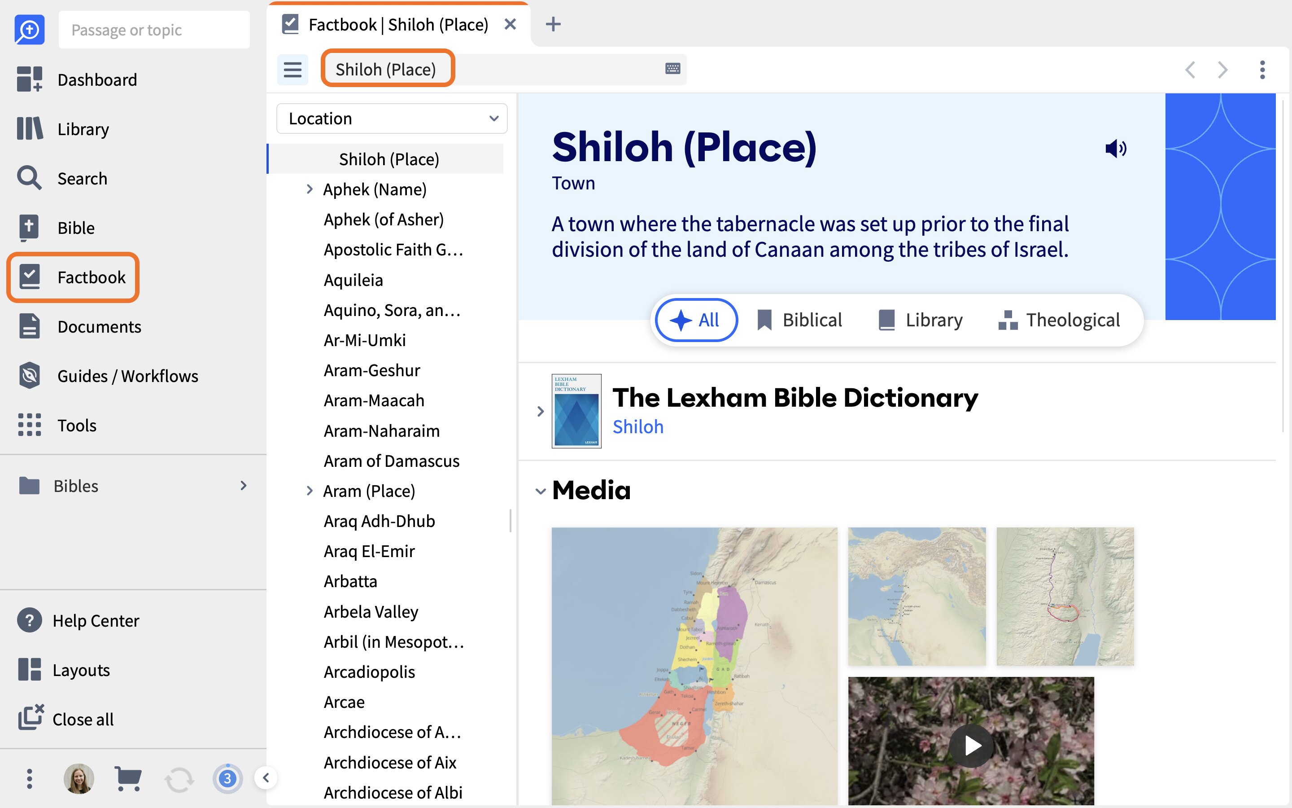Select Aram-Geshur entry

coord(371,370)
